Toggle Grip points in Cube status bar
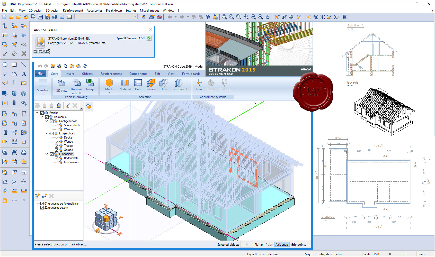This screenshot has width=435, height=257. (x=298, y=245)
